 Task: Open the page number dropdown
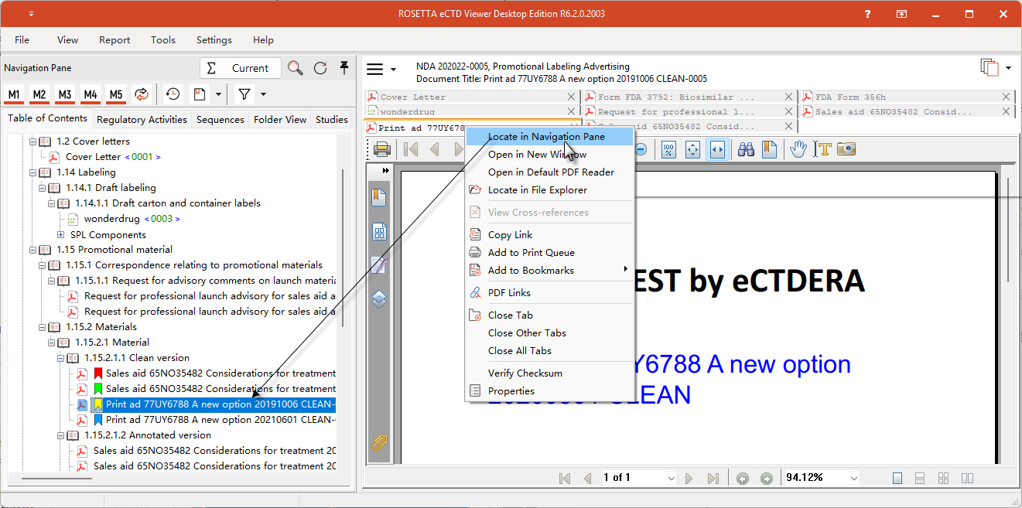click(x=670, y=478)
